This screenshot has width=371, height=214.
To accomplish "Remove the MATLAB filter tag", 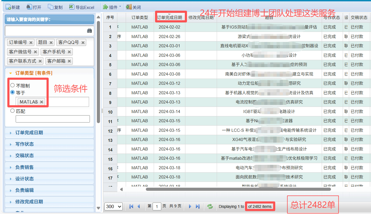I will 42,102.
